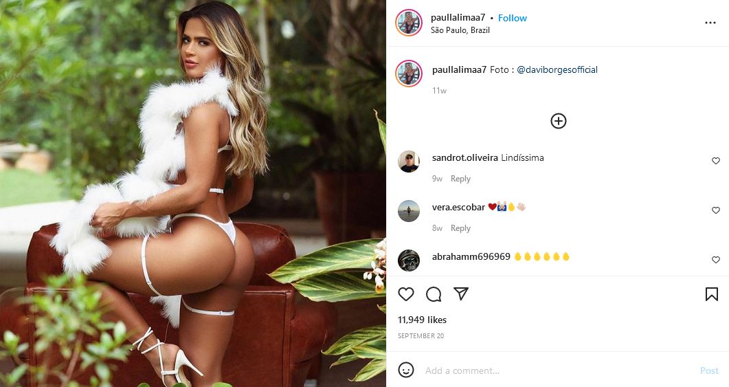Reply to vera.escobar's comment
729x387 pixels.
coord(460,228)
